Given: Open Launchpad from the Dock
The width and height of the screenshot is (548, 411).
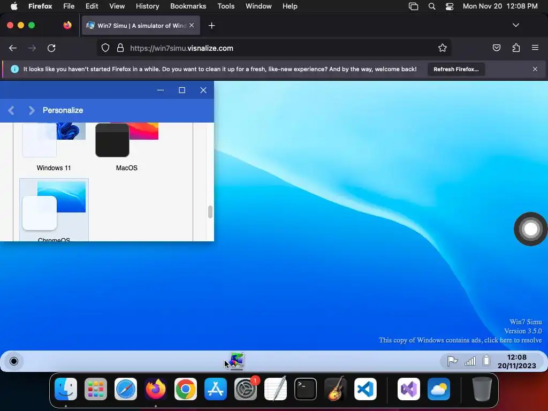Looking at the screenshot, I should click(x=96, y=389).
